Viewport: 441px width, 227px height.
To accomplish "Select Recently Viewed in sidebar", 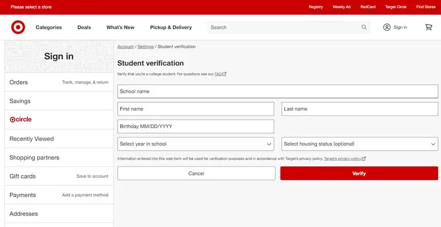I will click(x=59, y=139).
